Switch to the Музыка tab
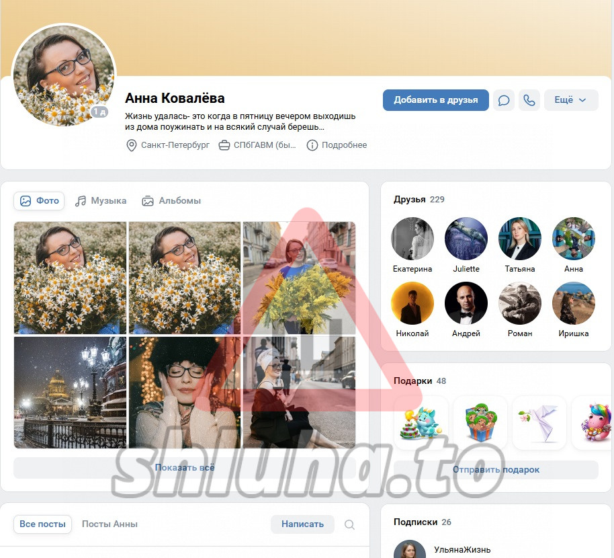Screen dimensions: 614x558 (x=101, y=200)
